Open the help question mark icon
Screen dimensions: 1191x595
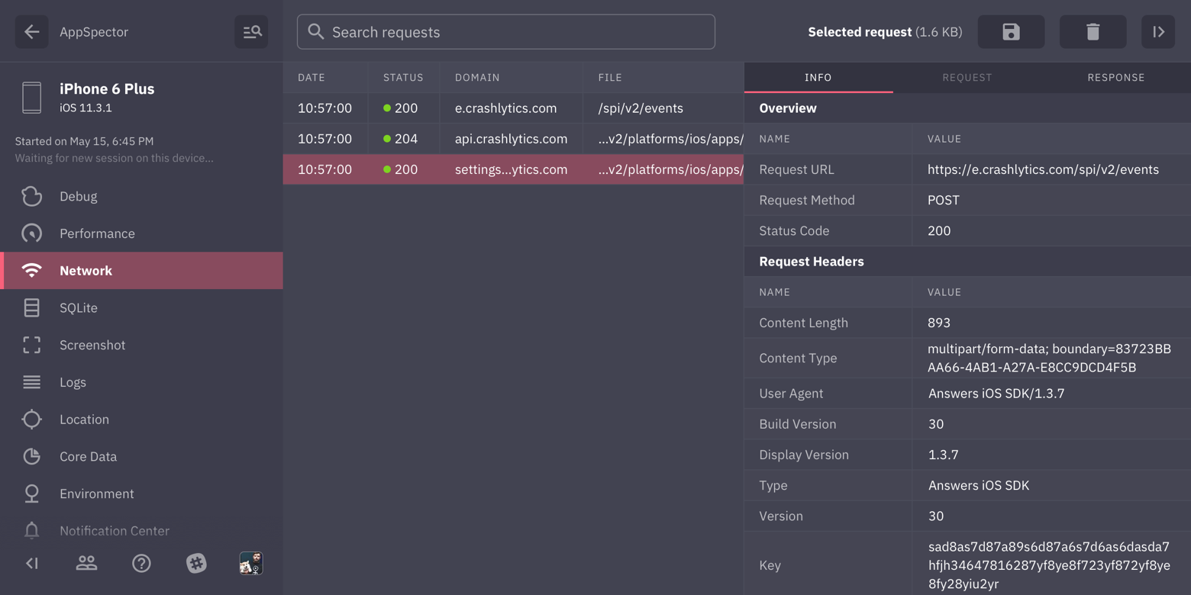pos(141,564)
